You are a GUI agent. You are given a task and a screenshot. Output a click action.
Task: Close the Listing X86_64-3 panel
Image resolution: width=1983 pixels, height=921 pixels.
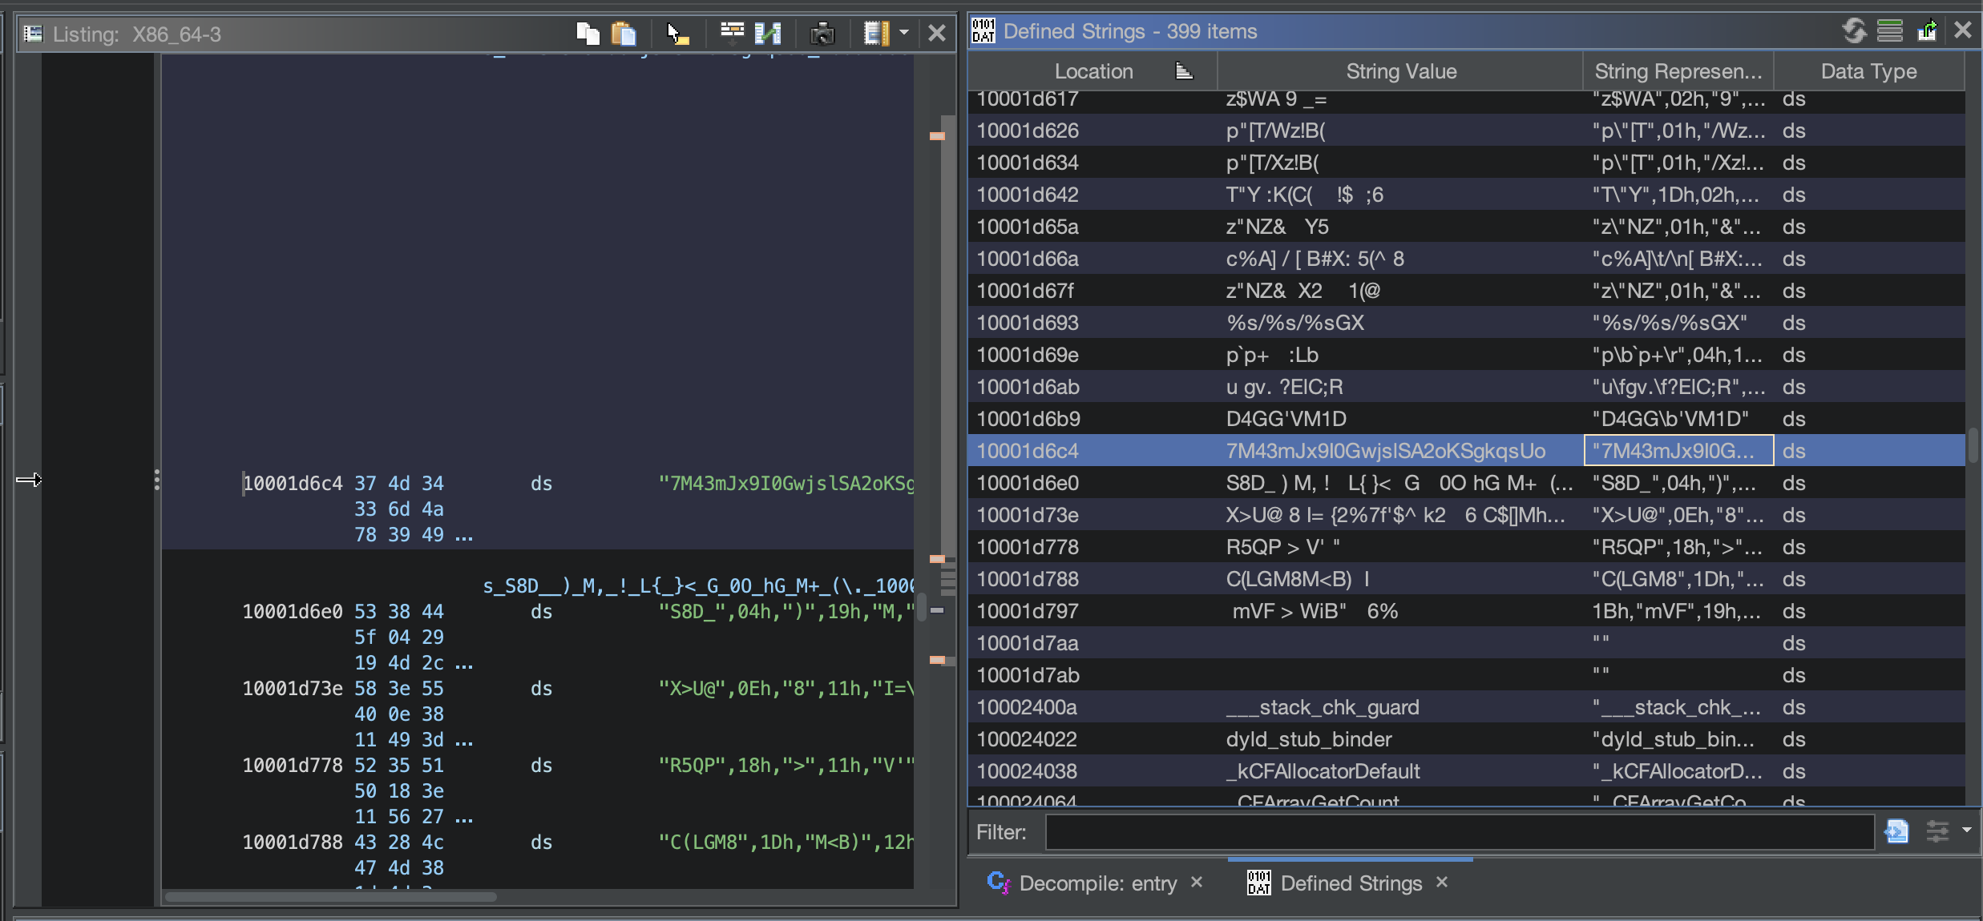(x=936, y=34)
